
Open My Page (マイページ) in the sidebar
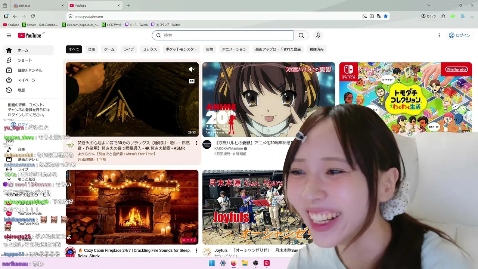(x=28, y=80)
